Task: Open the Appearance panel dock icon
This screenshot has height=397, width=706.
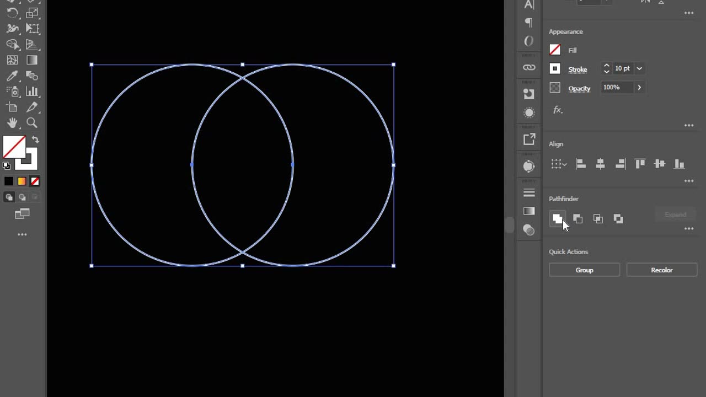Action: pos(529,113)
